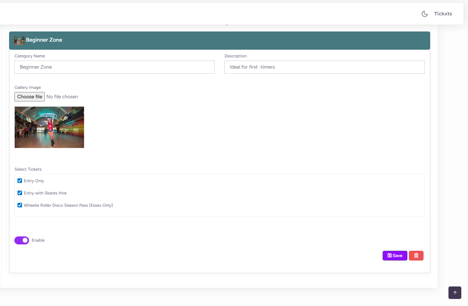Image resolution: width=468 pixels, height=306 pixels.
Task: Click the 'Enable' label text
Action: tap(38, 241)
